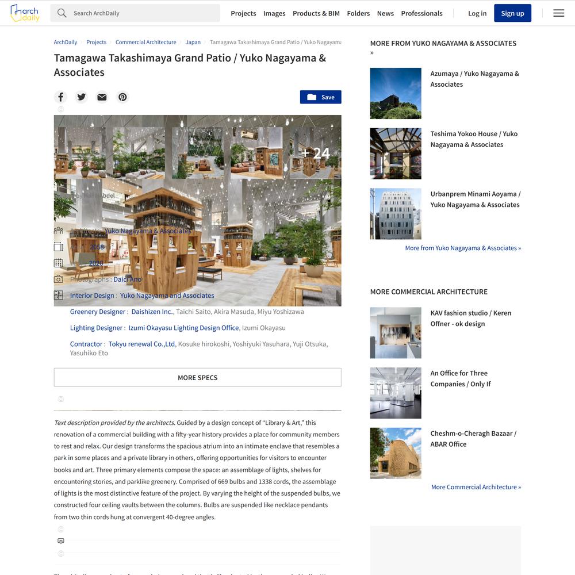Go to Commercial Architecture breadcrumb

(x=145, y=42)
